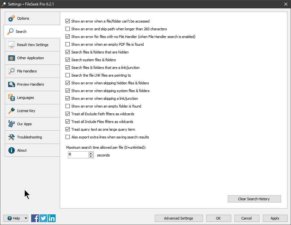Click the About info icon
The image size is (291, 225).
11,150
